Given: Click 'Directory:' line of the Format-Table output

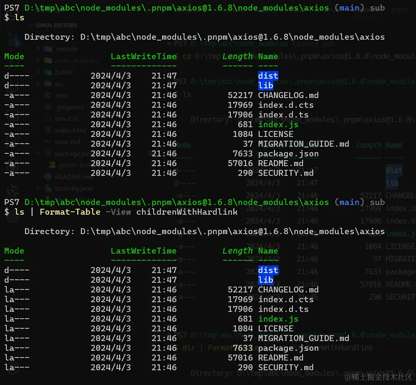Looking at the screenshot, I should pos(204,231).
